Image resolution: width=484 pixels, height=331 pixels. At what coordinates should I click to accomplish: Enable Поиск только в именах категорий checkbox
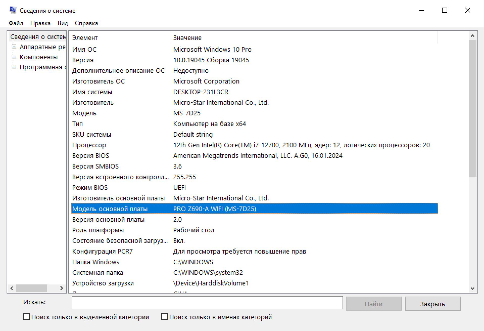click(164, 317)
